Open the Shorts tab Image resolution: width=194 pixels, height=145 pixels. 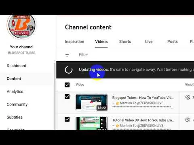[x=125, y=41]
